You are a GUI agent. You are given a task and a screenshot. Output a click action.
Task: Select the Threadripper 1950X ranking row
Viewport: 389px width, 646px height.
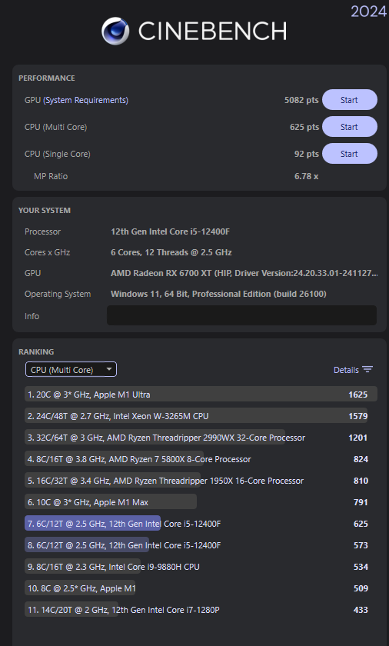tap(201, 481)
